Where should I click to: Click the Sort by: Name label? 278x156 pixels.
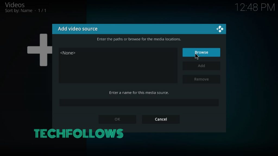pyautogui.click(x=19, y=11)
